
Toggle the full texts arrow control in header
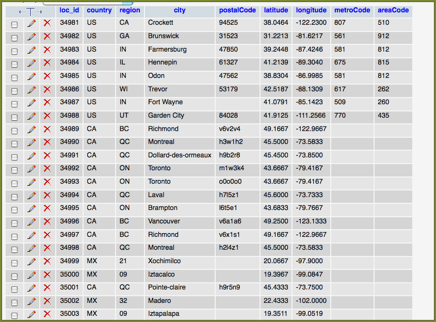(30, 11)
